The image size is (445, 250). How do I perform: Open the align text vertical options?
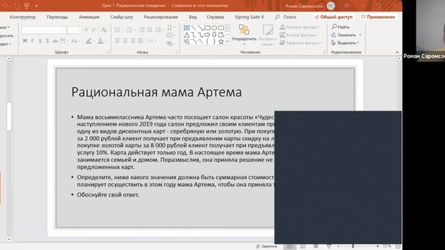pos(171,35)
